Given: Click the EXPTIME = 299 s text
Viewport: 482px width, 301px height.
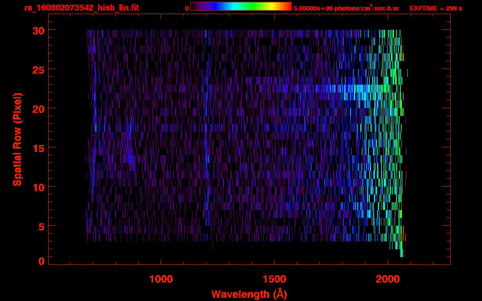Looking at the screenshot, I should pyautogui.click(x=436, y=8).
